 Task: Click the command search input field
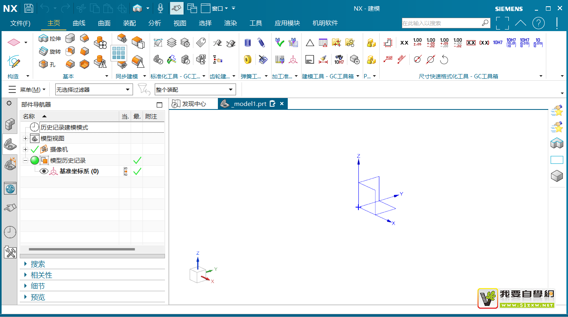(x=441, y=23)
